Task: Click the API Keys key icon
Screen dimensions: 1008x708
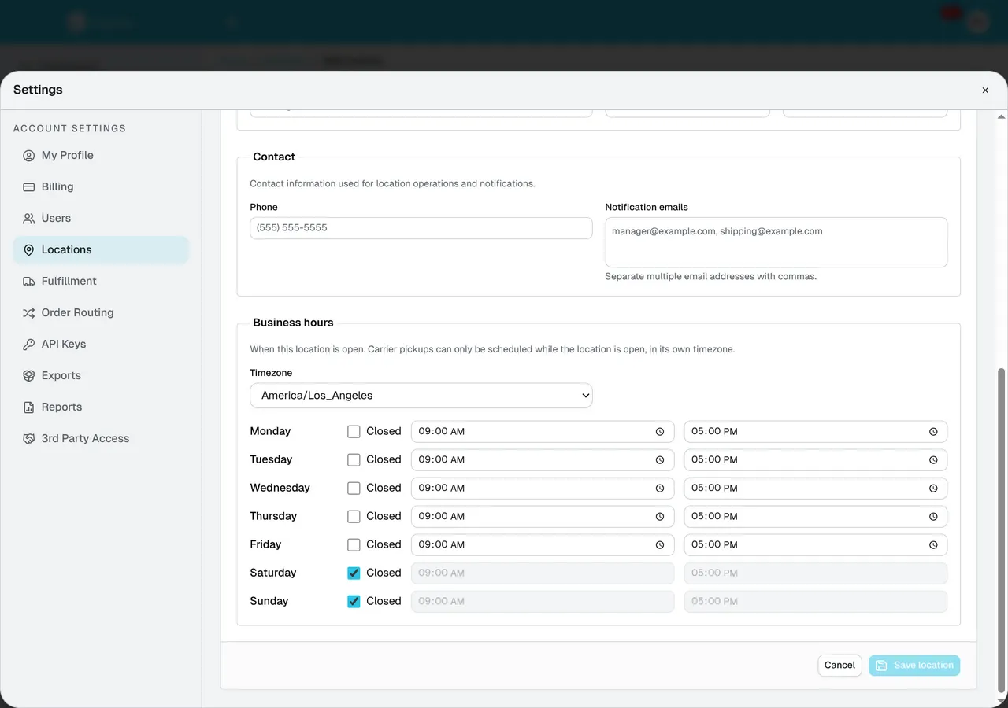Action: pyautogui.click(x=29, y=345)
